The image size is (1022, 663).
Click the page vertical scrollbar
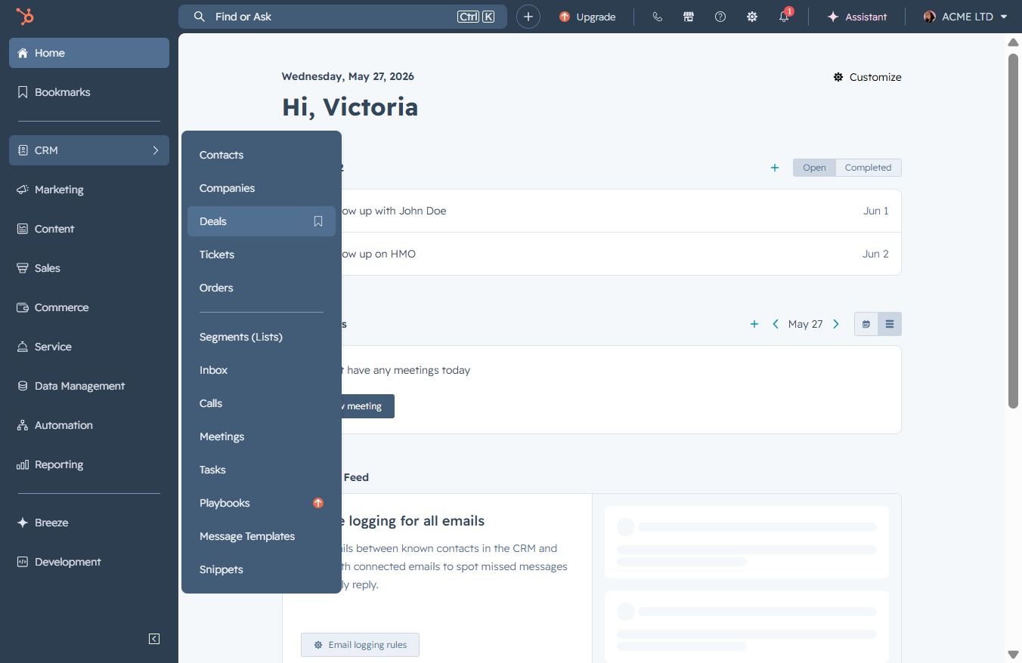click(1014, 231)
